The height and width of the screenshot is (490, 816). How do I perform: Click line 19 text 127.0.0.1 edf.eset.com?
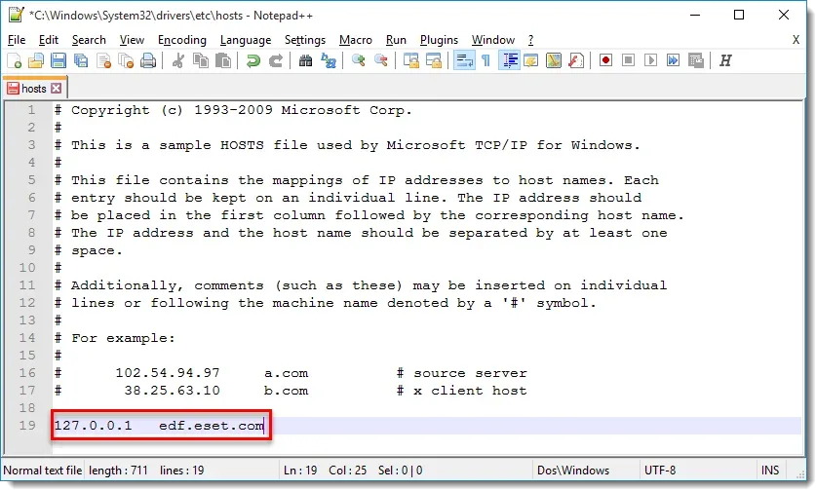(159, 426)
